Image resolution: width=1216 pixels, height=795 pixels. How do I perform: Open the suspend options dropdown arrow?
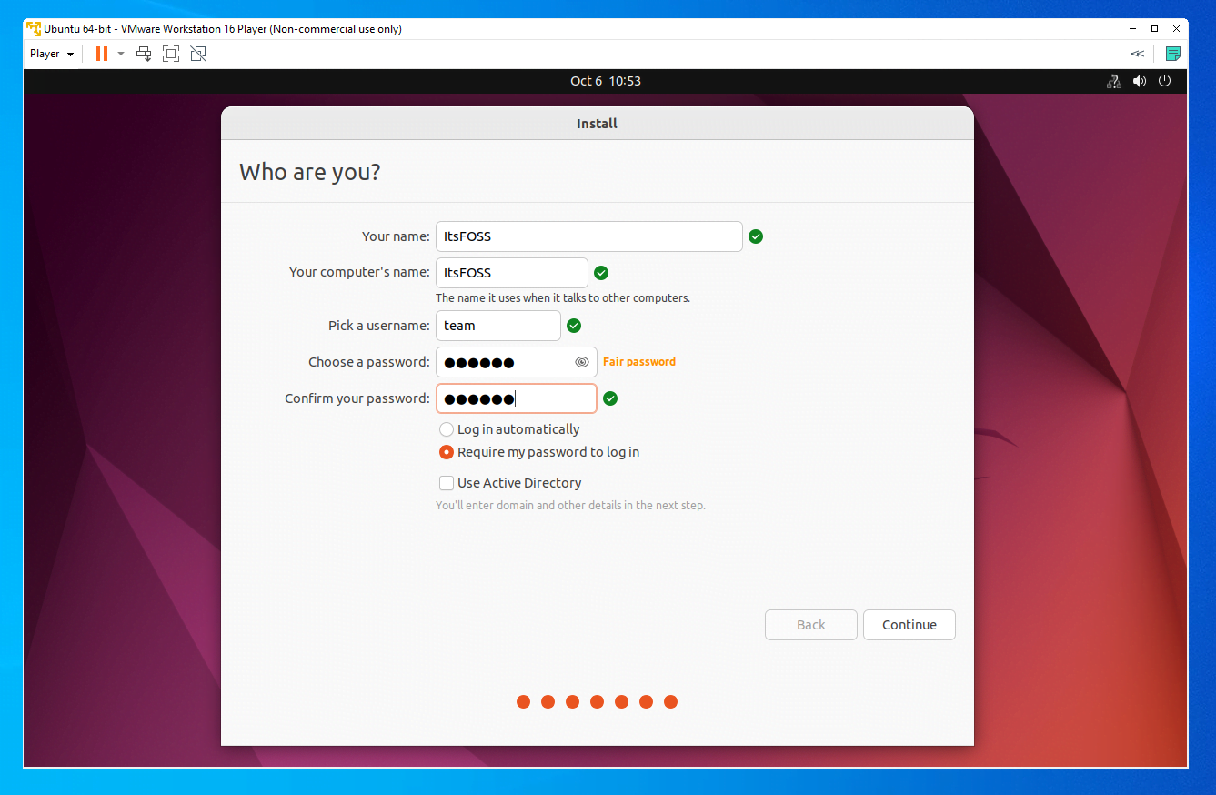pos(120,53)
